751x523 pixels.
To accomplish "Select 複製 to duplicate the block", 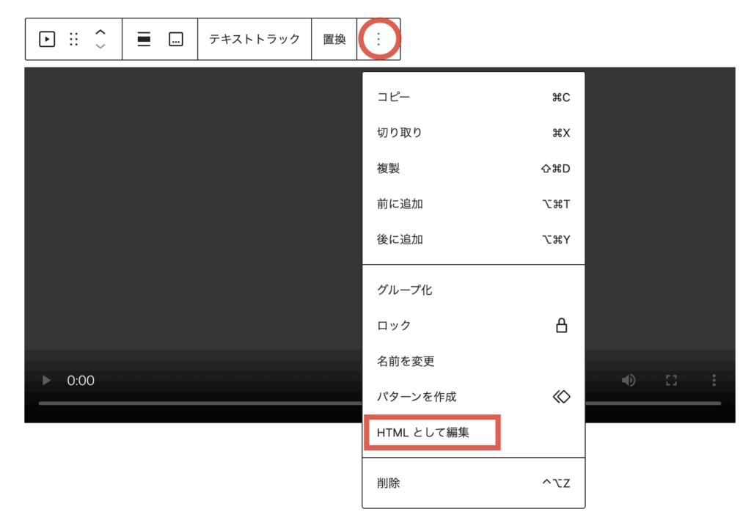I will coord(388,169).
